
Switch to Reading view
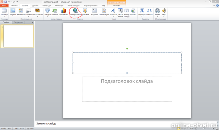point(184,128)
